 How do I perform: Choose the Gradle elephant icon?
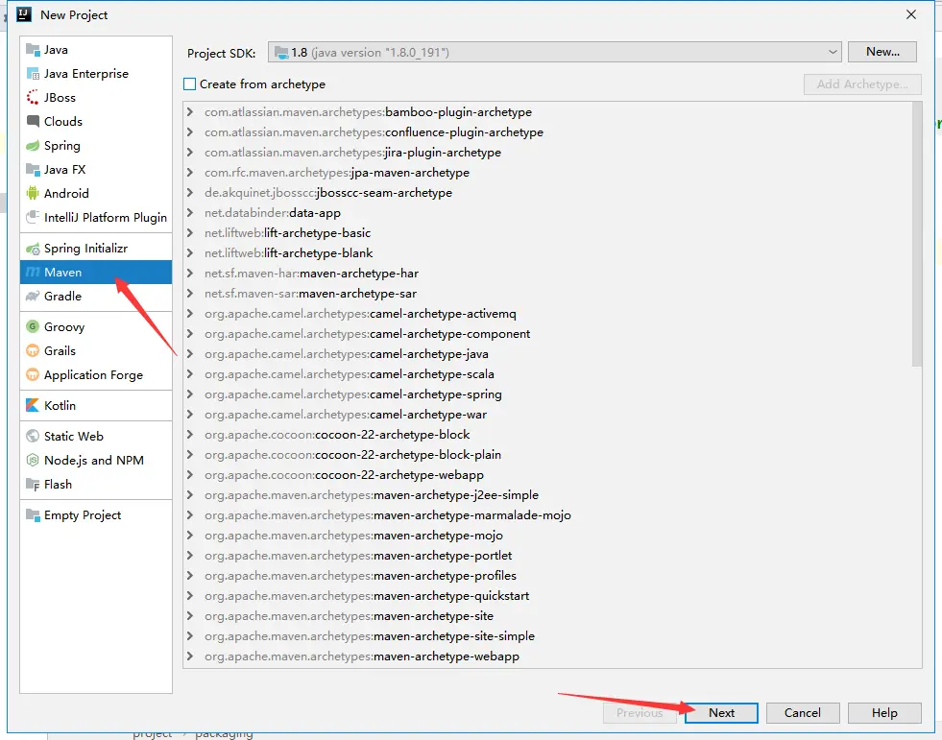pos(33,297)
